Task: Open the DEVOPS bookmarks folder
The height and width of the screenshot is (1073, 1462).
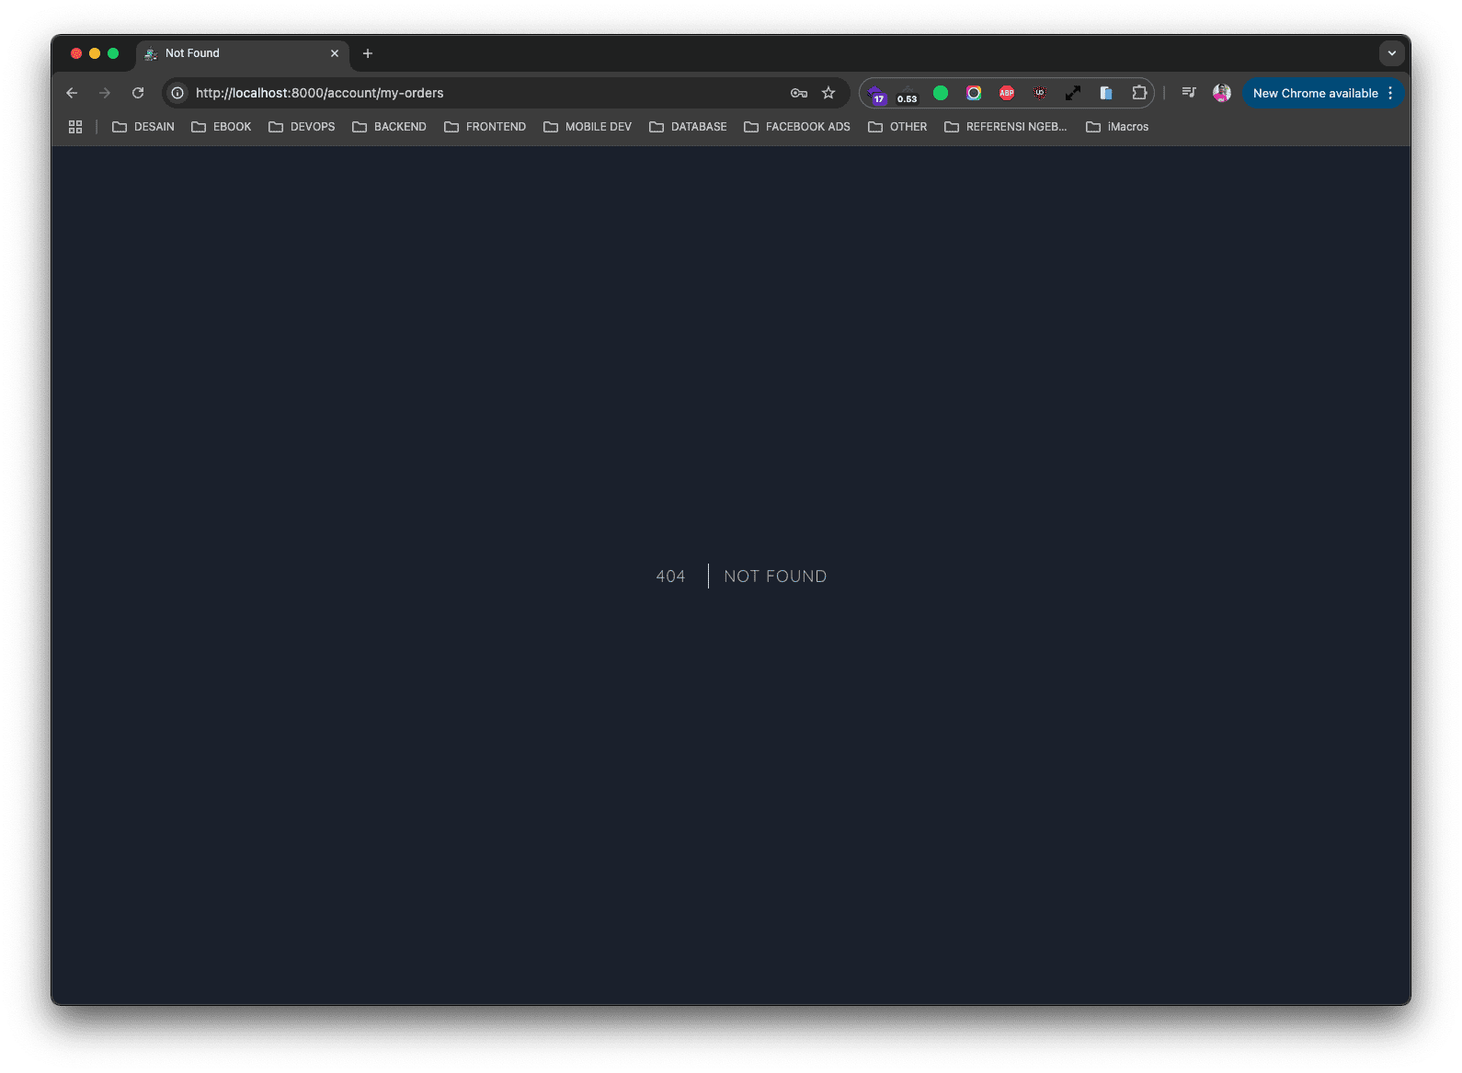Action: click(x=302, y=127)
